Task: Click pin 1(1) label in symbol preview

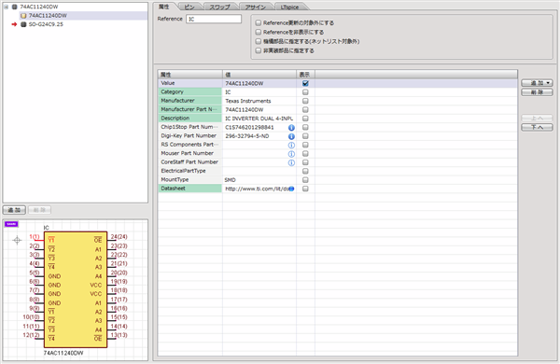Action: click(x=35, y=237)
